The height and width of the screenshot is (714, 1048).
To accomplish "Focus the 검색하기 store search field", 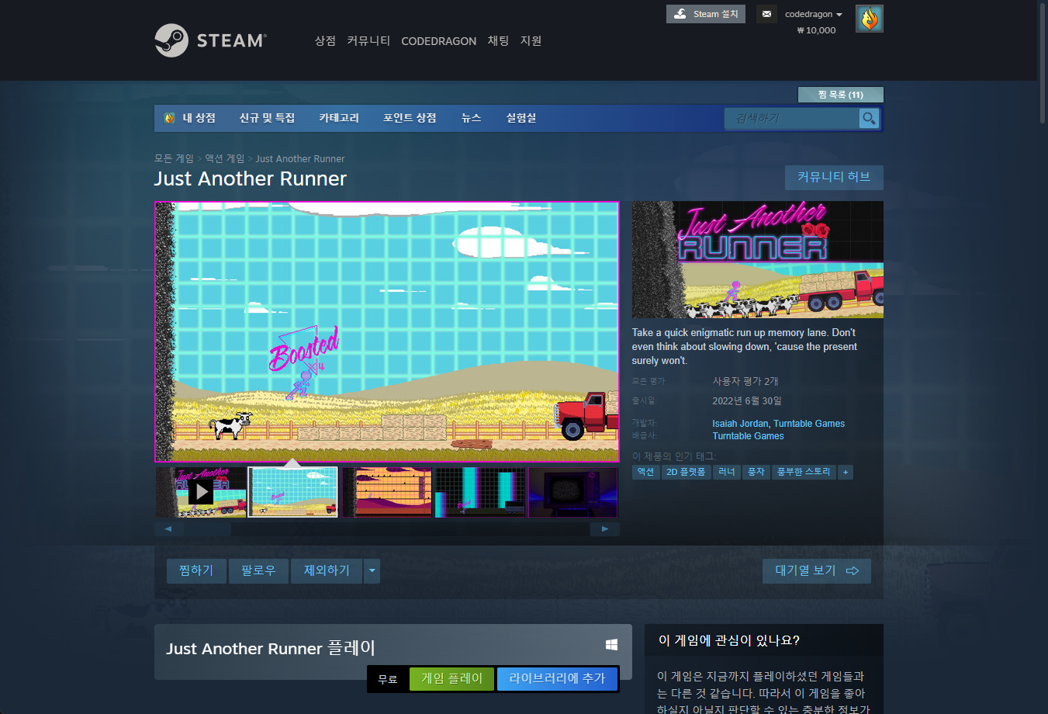I will [792, 118].
